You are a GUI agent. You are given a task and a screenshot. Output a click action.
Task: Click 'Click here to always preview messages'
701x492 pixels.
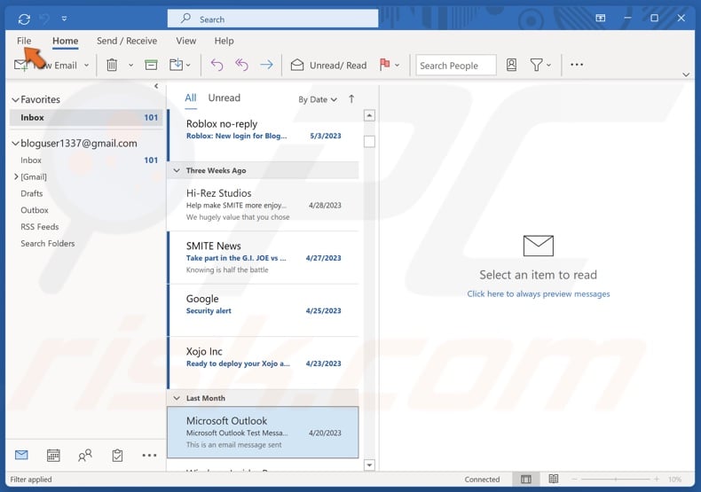coord(539,293)
